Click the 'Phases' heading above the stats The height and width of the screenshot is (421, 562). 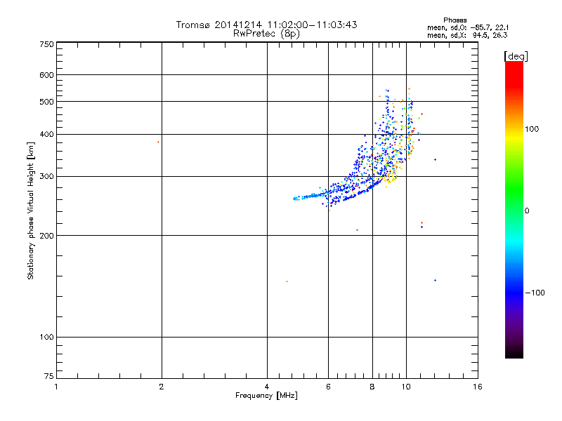455,20
